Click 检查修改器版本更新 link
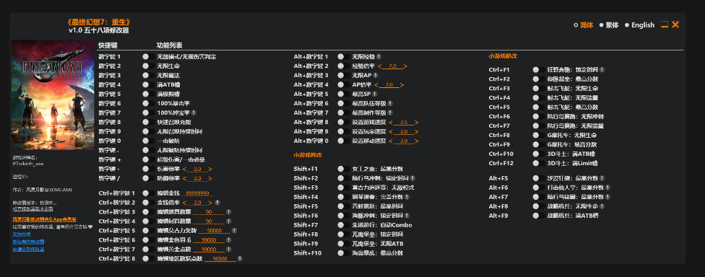The width and height of the screenshot is (705, 277). pos(33,208)
